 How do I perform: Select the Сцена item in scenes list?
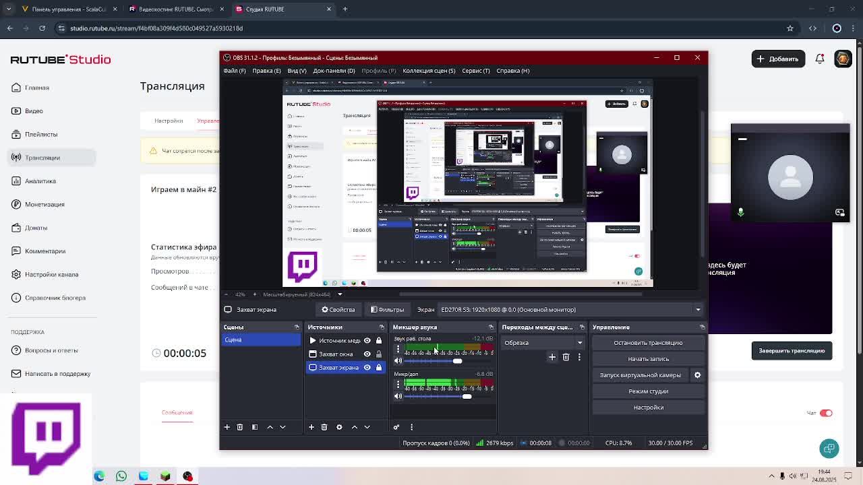[262, 340]
